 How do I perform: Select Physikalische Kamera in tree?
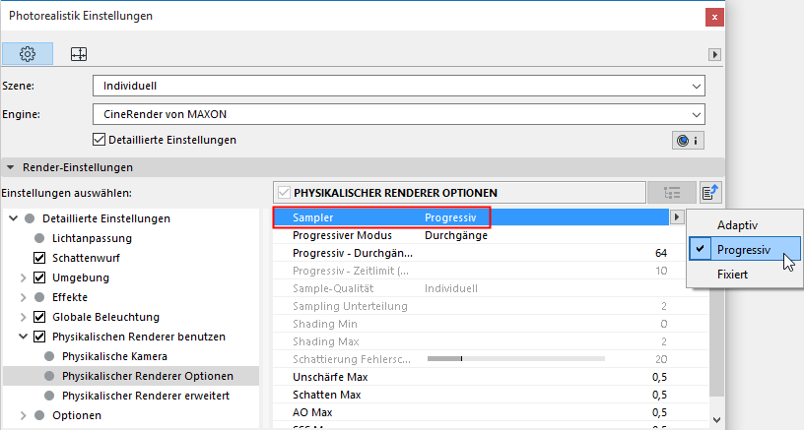click(x=115, y=356)
